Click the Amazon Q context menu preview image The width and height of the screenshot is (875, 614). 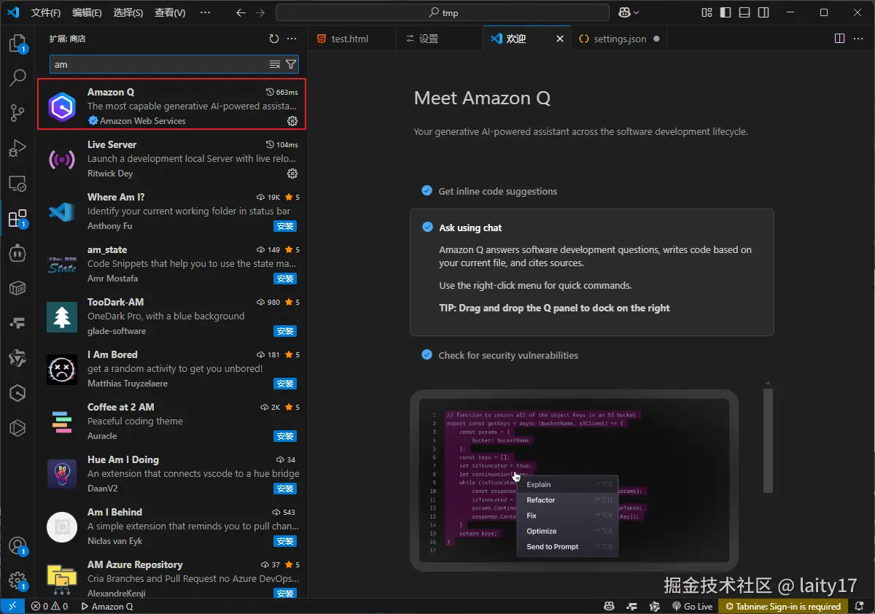tap(574, 481)
